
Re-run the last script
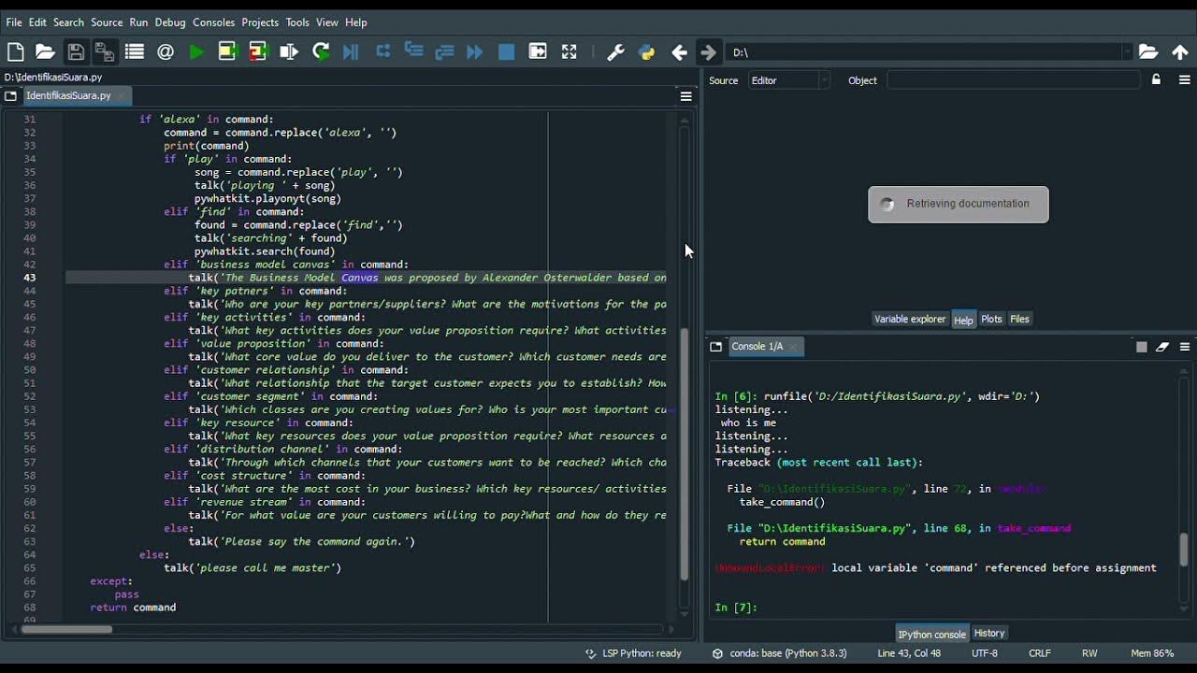(x=321, y=52)
